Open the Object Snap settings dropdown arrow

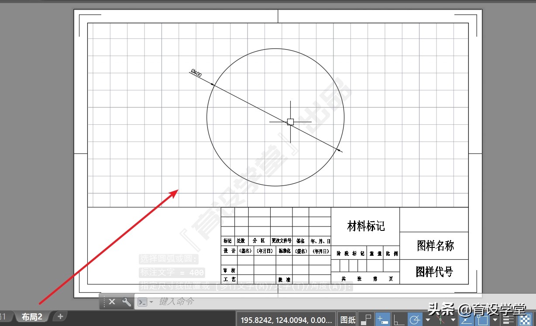click(x=495, y=319)
